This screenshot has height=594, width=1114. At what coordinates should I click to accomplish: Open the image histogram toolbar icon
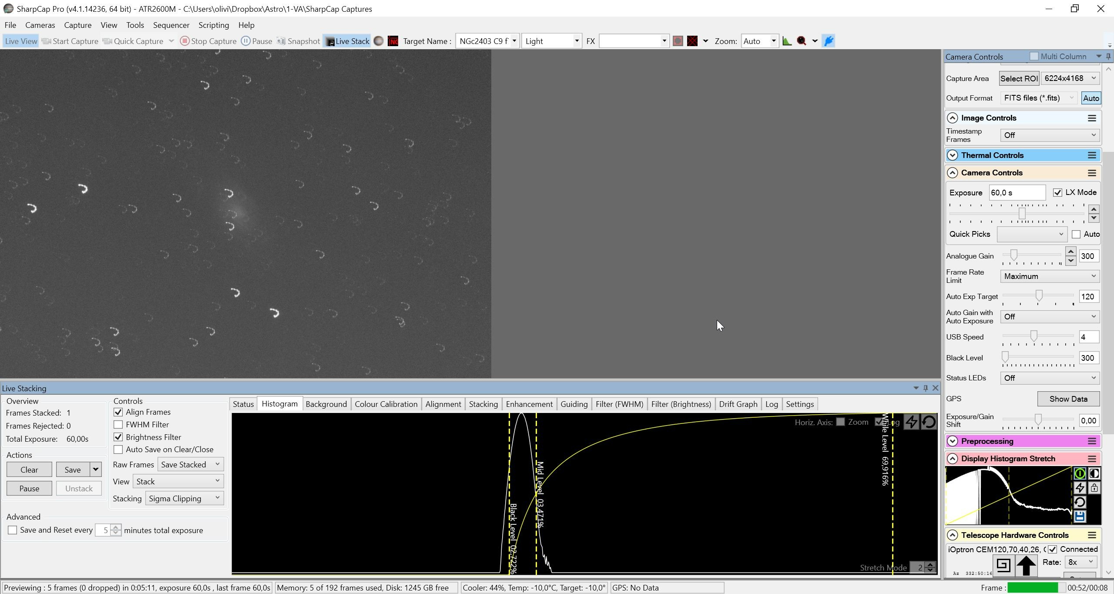click(x=787, y=41)
